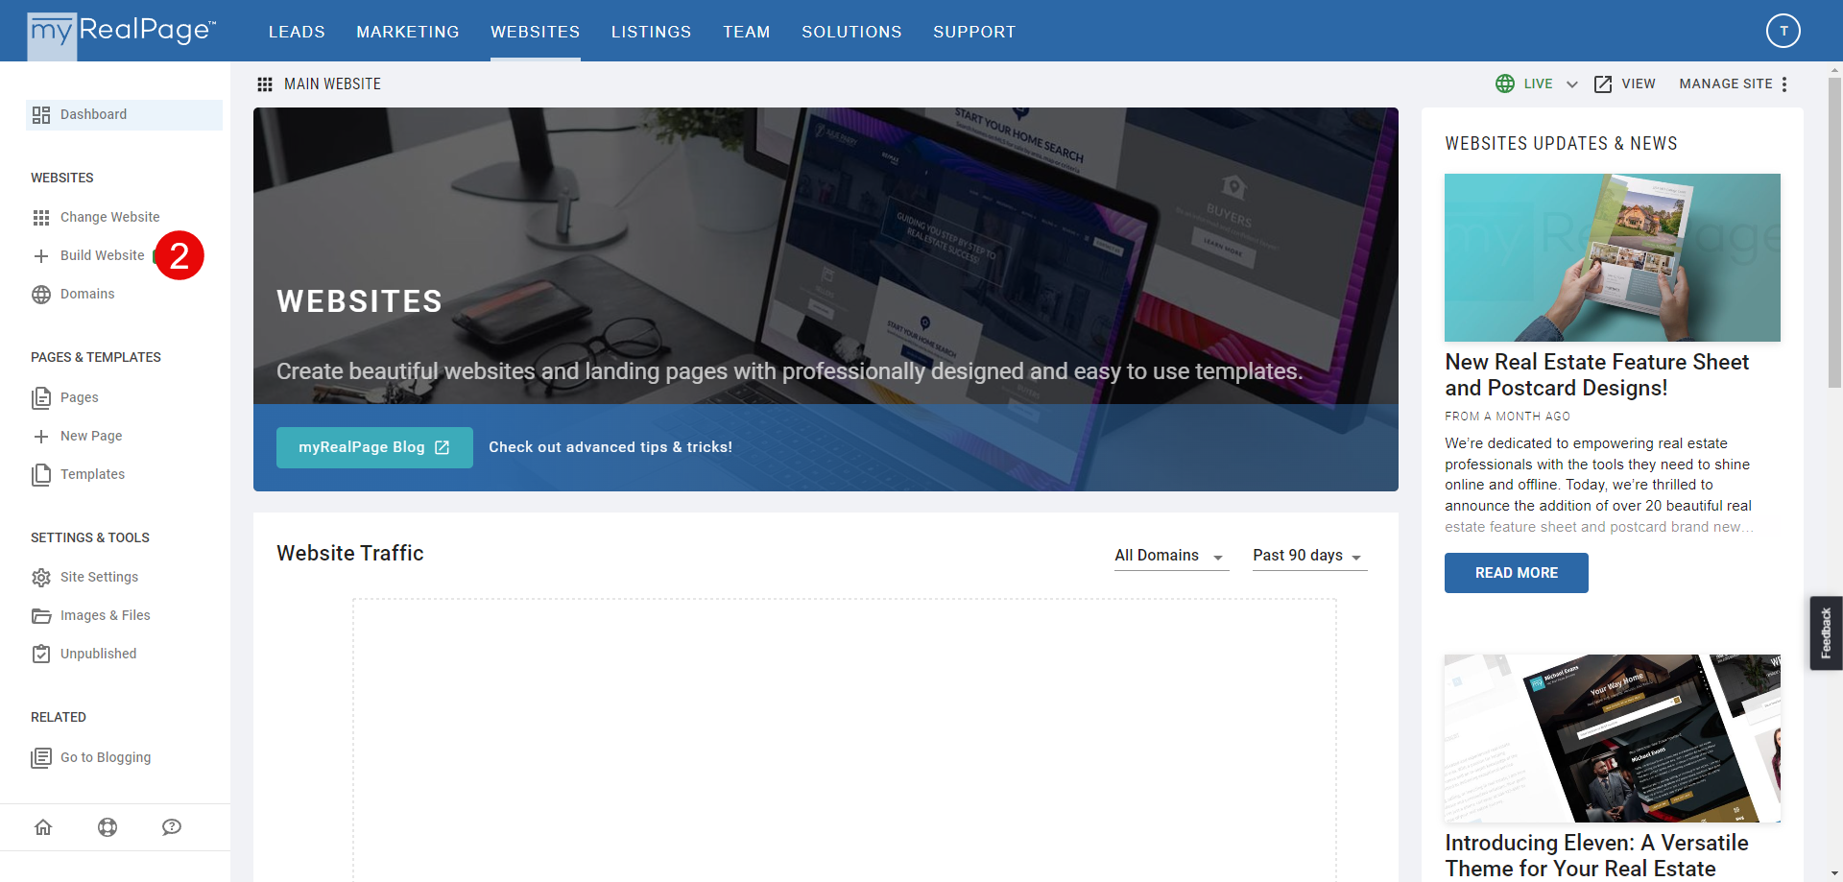Image resolution: width=1843 pixels, height=882 pixels.
Task: Open the Introducing Eleven theme article headline
Action: pyautogui.click(x=1597, y=856)
